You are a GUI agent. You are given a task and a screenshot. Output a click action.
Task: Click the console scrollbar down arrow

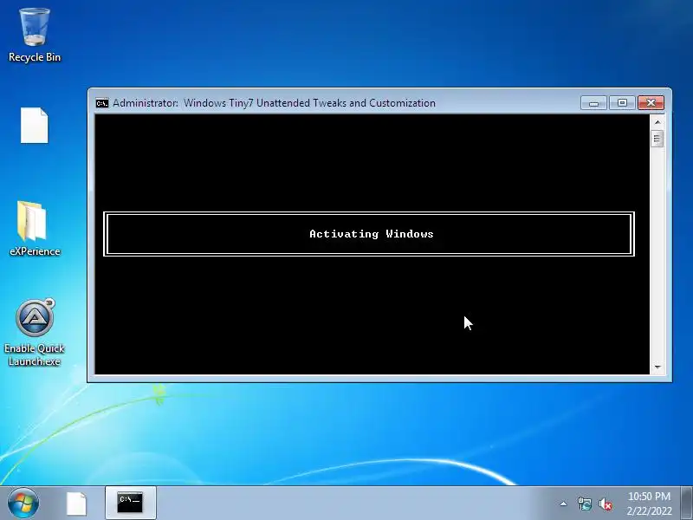click(x=657, y=367)
